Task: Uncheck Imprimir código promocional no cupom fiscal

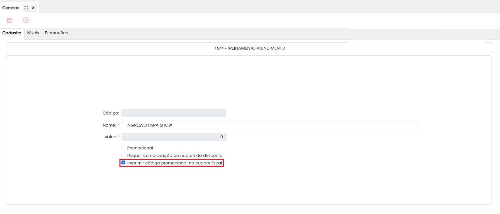Action: (123, 162)
